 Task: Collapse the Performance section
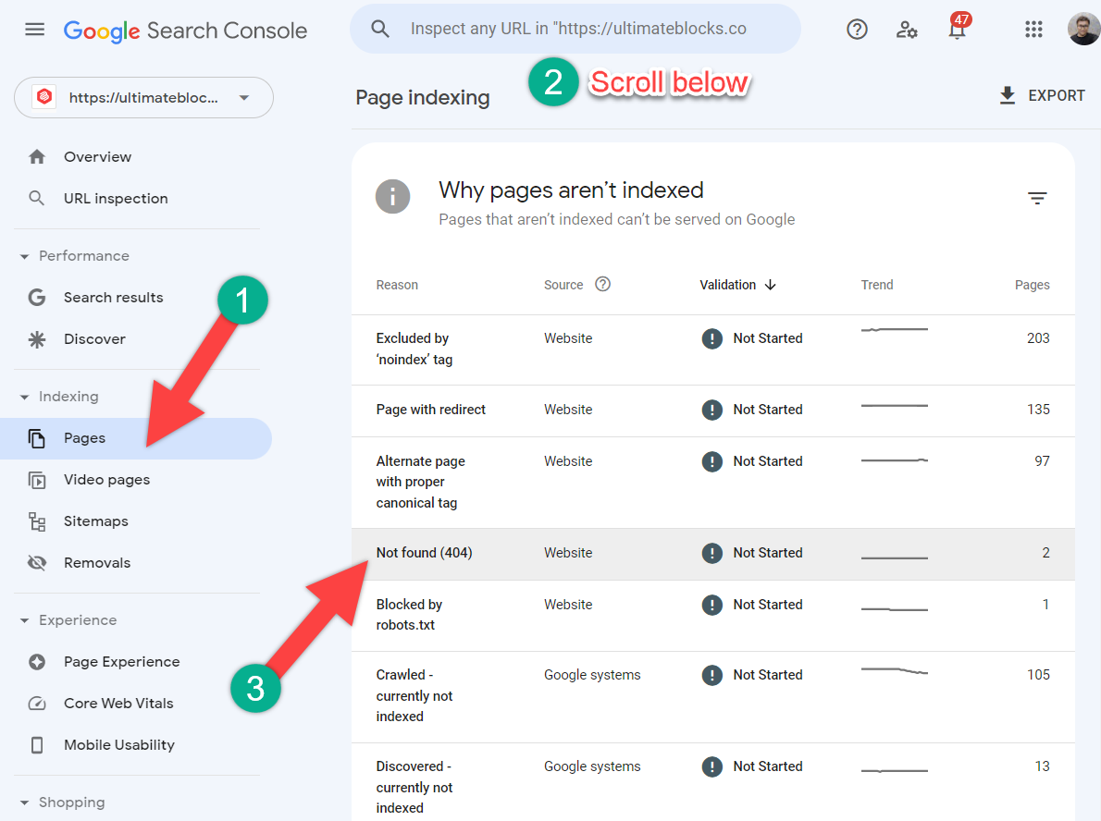25,257
